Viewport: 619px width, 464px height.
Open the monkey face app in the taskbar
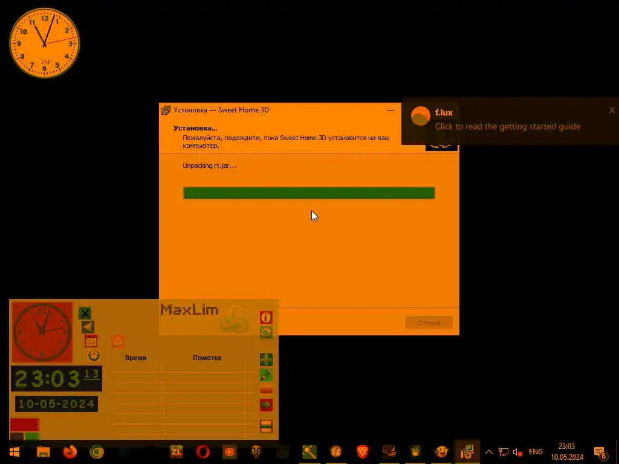(x=441, y=451)
